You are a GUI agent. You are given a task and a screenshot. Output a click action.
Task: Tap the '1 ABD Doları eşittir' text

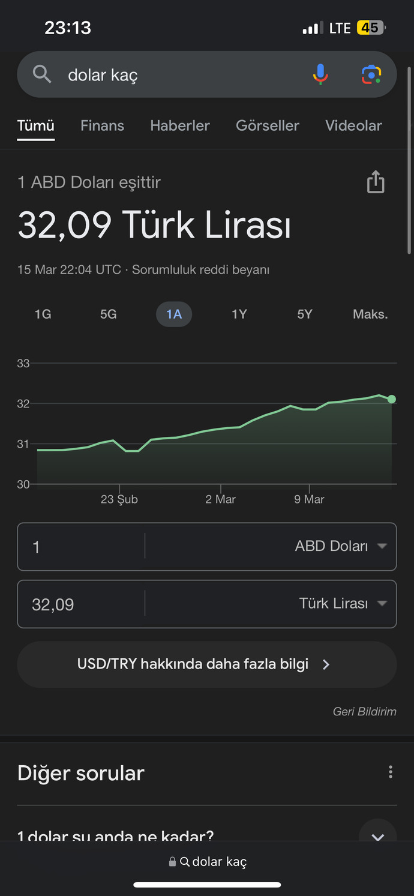tap(89, 182)
